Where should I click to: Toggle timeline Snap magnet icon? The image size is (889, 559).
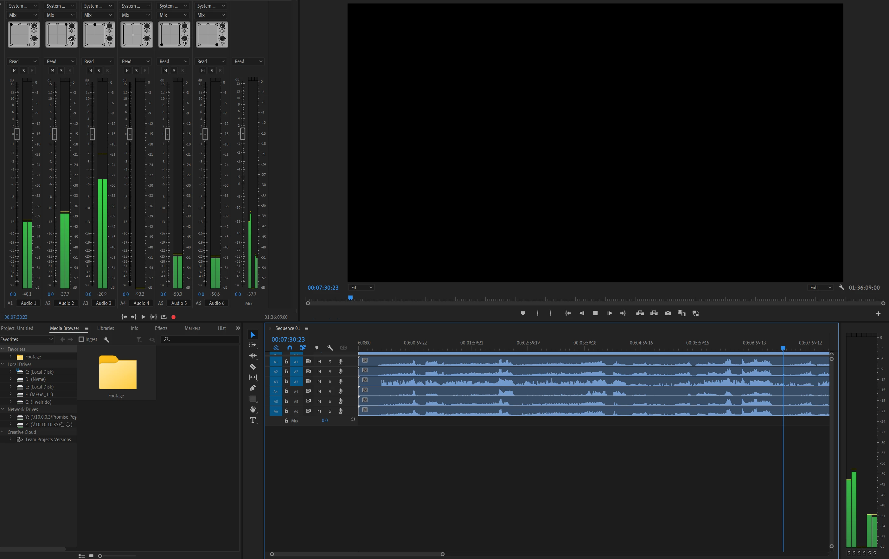(x=290, y=347)
